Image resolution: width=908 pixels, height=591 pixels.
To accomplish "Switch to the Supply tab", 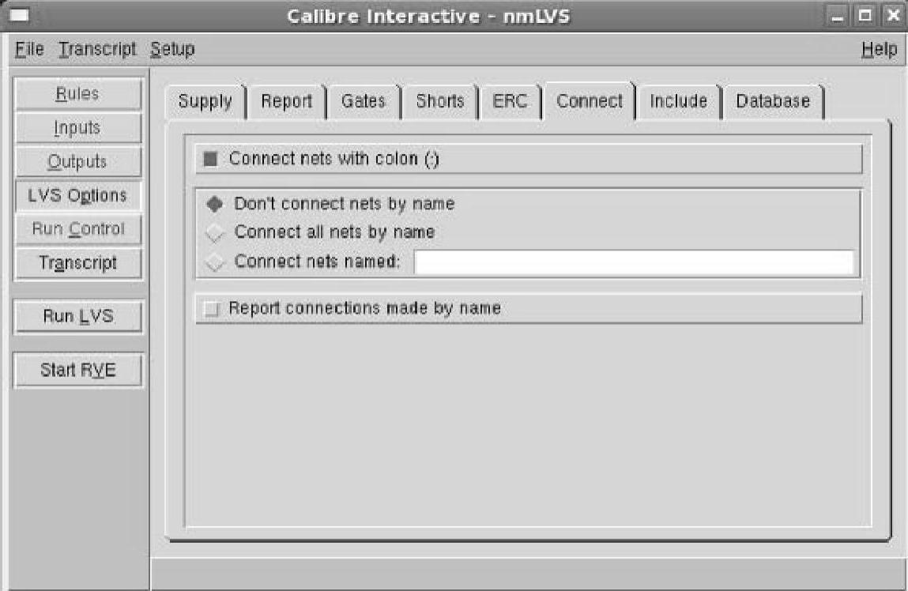I will pos(205,101).
